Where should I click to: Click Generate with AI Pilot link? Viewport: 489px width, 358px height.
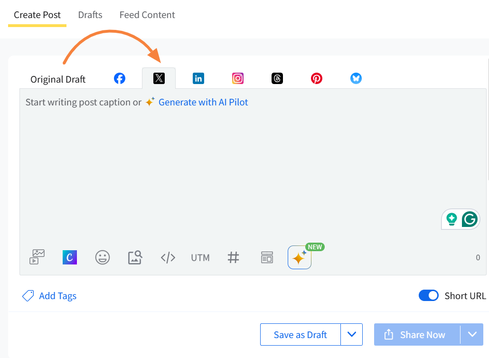coord(203,102)
